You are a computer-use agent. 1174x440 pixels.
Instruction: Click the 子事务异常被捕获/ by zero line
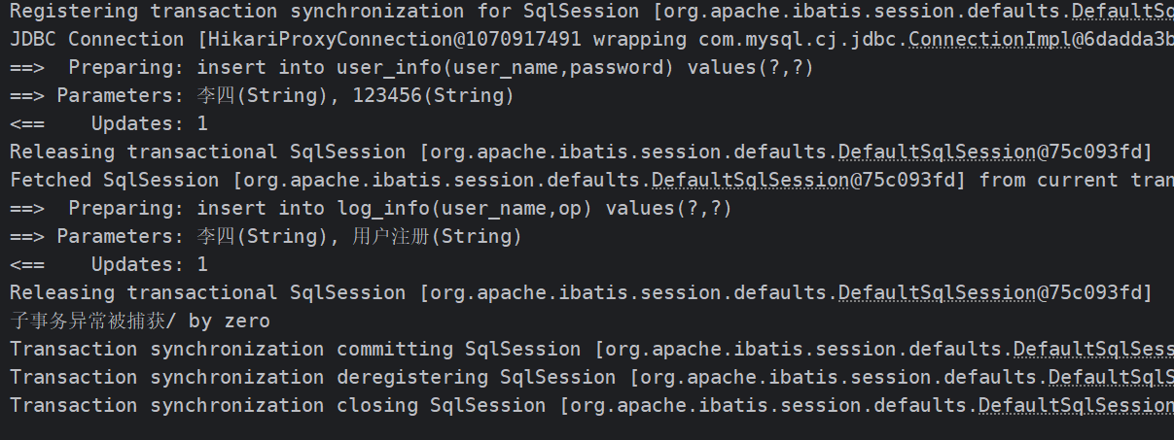point(140,321)
